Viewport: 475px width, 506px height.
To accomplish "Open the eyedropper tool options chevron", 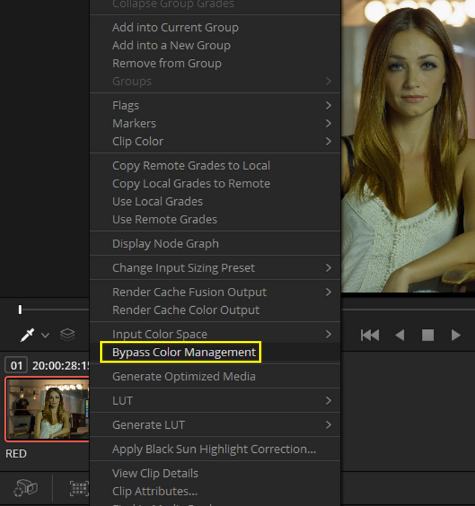I will click(x=45, y=336).
